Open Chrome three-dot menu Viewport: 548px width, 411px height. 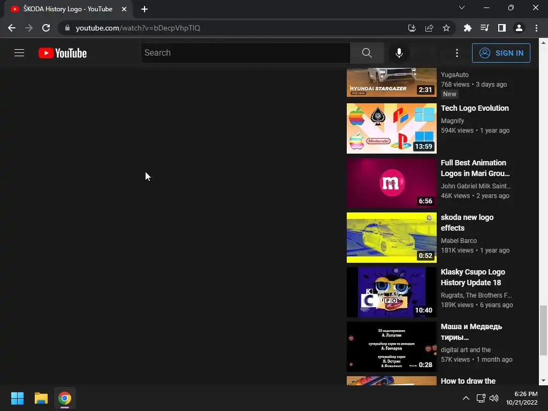point(536,28)
